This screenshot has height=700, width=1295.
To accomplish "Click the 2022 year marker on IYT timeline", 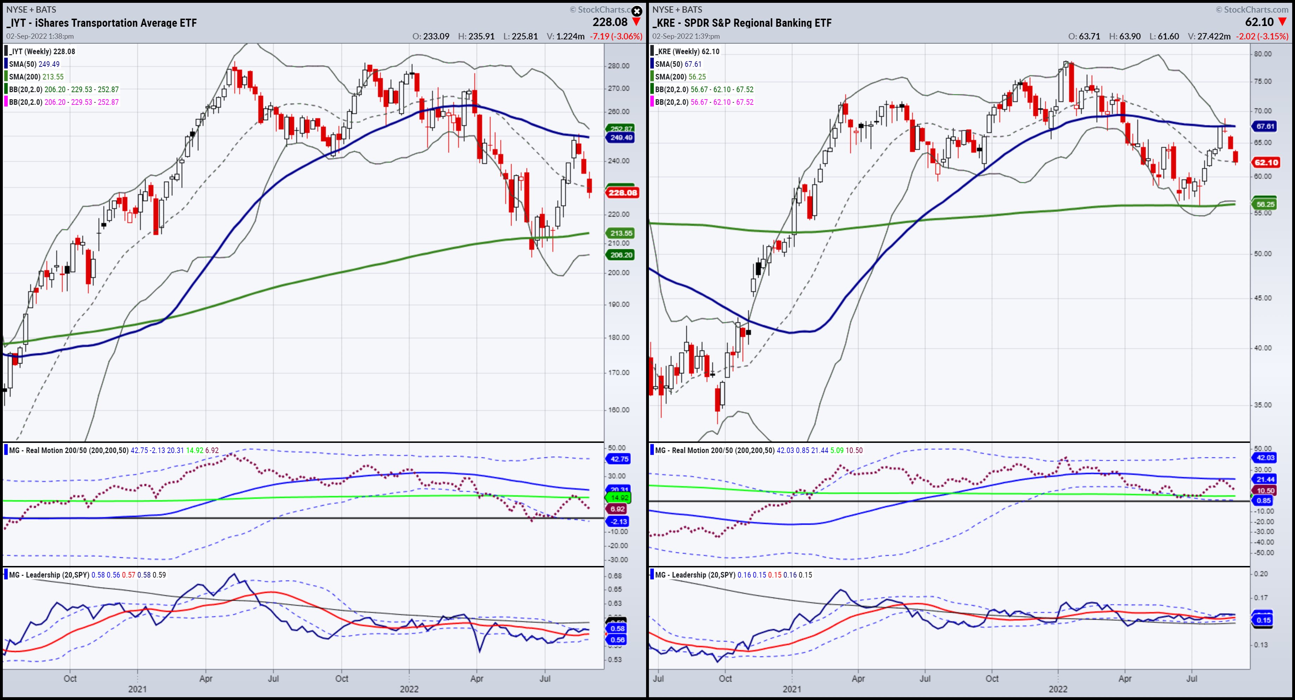I will coord(409,689).
